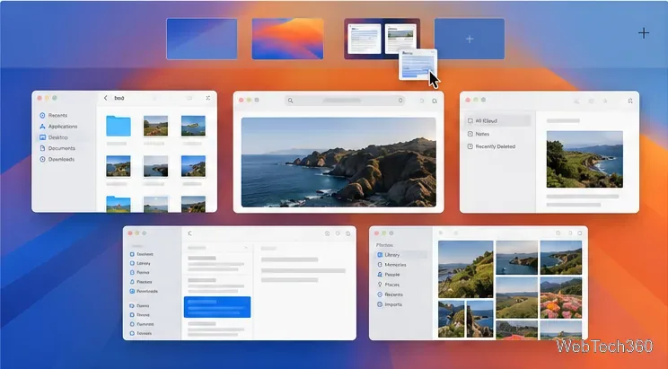This screenshot has height=369, width=668.
Task: Open Applications in the Finder sidebar
Action: (x=63, y=127)
